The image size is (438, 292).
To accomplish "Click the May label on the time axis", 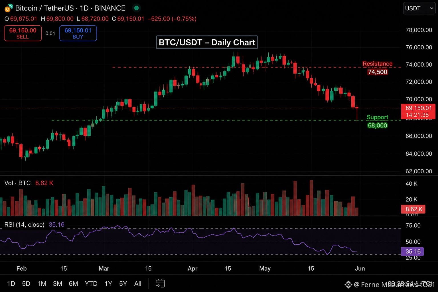I will (x=265, y=269).
